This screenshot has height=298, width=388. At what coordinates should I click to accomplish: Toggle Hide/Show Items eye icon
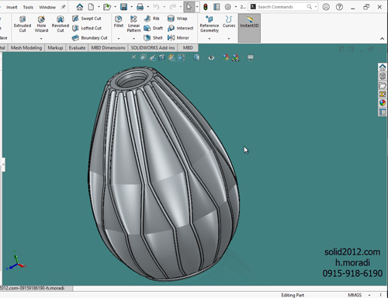point(211,57)
